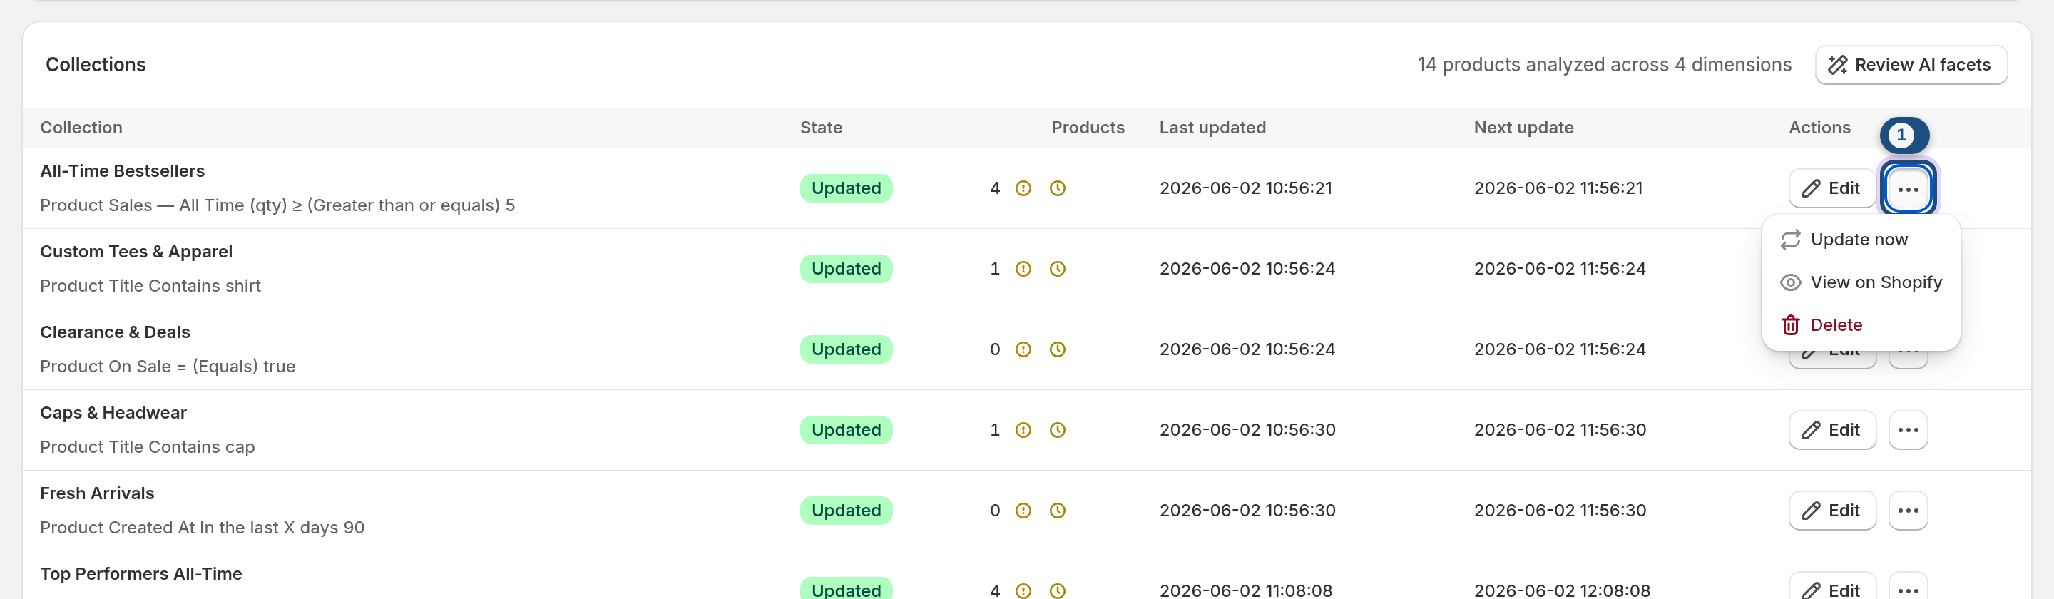Open more actions for Caps & Headwear

pos(1908,430)
